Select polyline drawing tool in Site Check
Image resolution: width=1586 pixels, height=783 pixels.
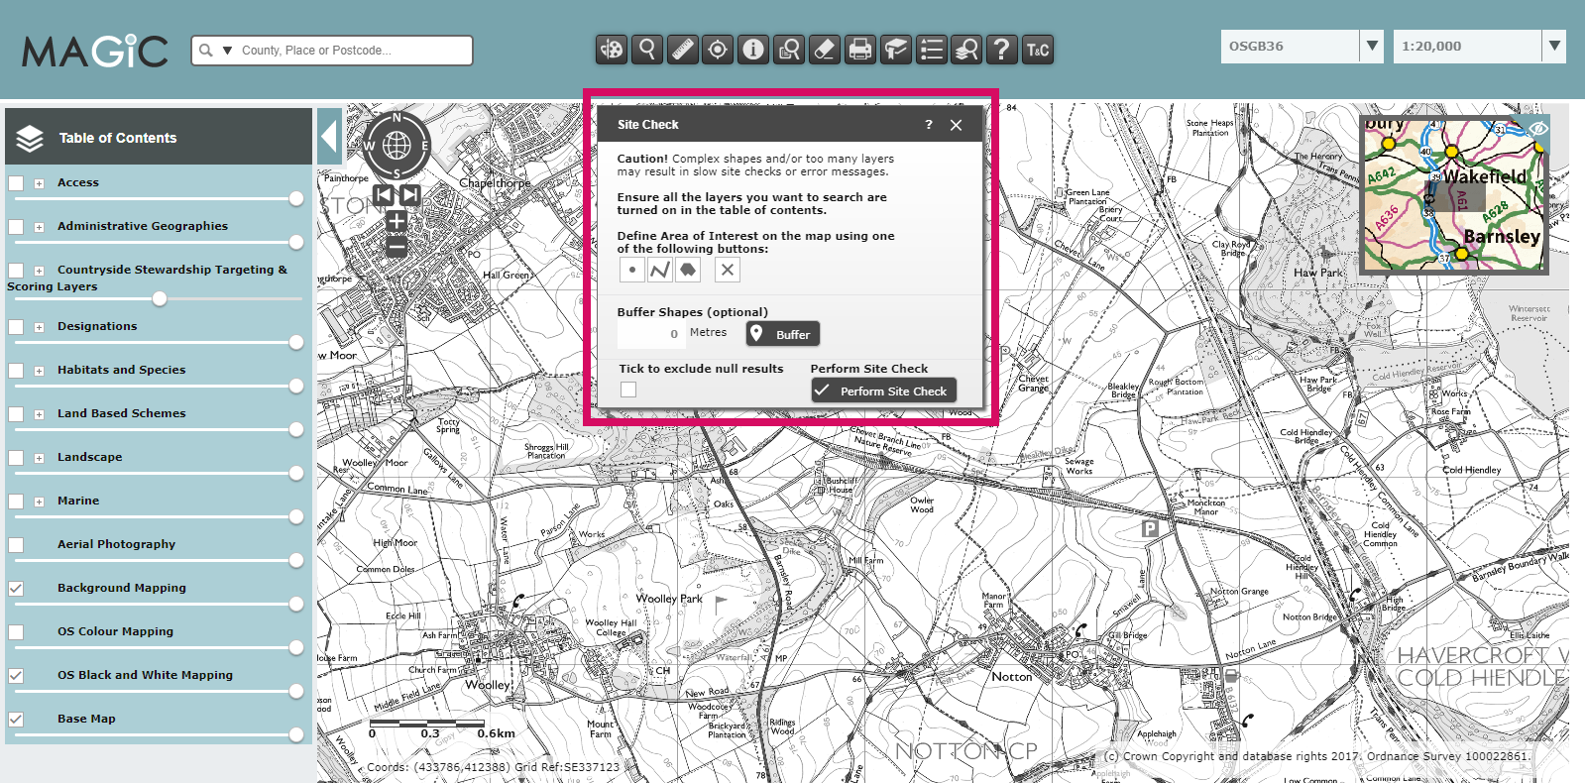(x=660, y=270)
